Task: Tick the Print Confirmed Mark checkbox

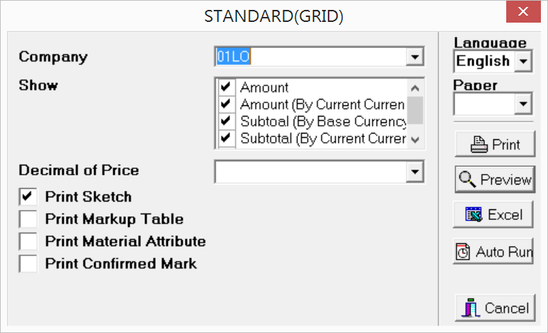Action: coord(28,264)
